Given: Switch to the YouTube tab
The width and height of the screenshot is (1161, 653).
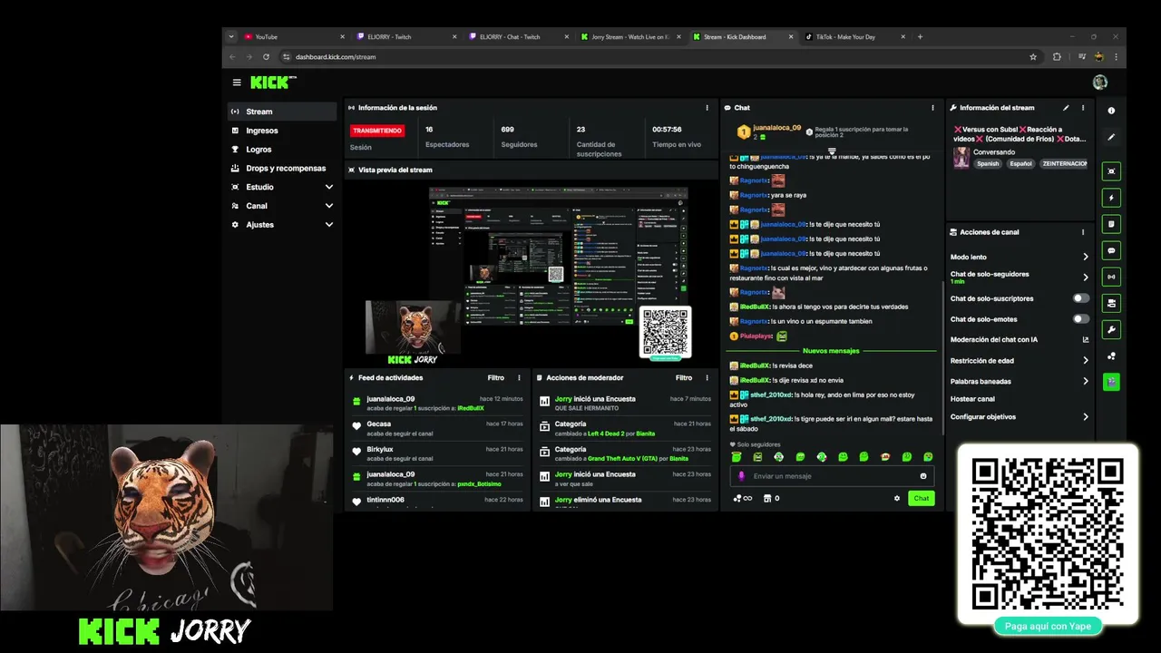Looking at the screenshot, I should click(294, 37).
